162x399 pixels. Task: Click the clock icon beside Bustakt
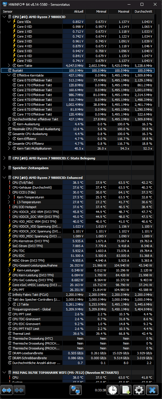pyautogui.click(x=10, y=70)
